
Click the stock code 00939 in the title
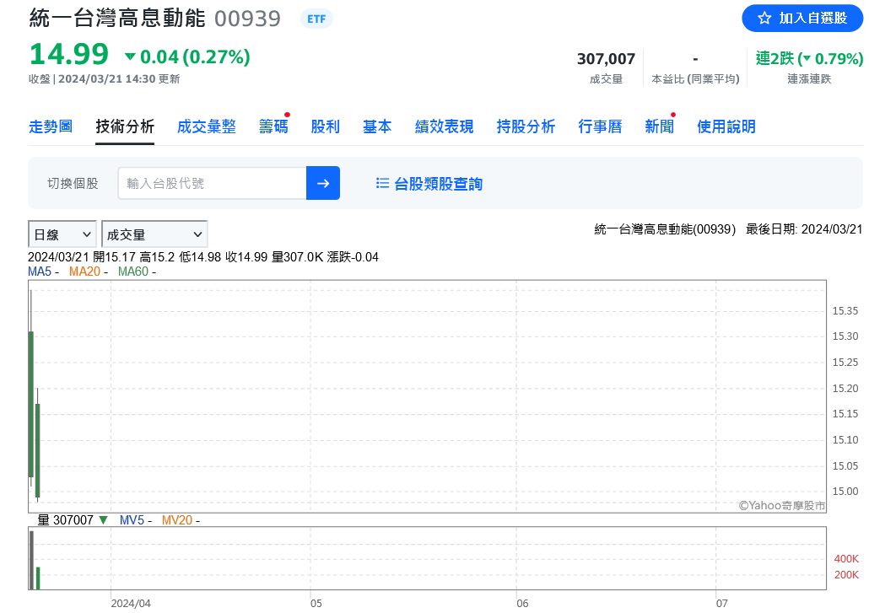point(248,19)
